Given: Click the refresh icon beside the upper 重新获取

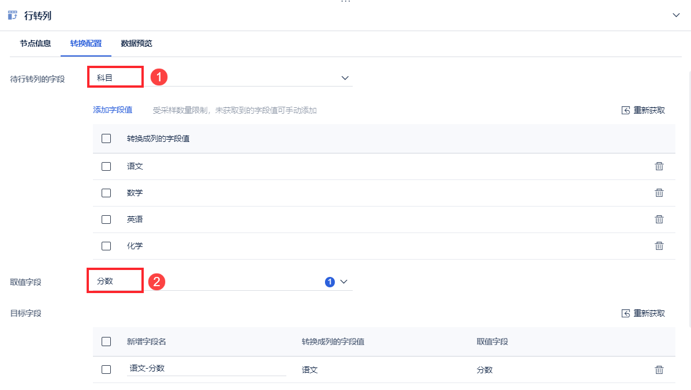Looking at the screenshot, I should 625,110.
